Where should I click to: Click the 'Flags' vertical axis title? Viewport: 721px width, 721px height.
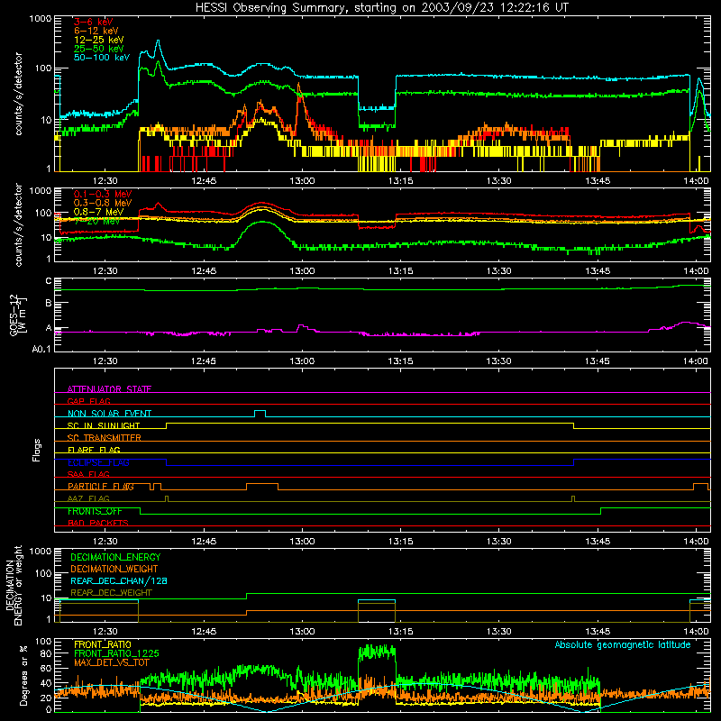click(x=37, y=450)
